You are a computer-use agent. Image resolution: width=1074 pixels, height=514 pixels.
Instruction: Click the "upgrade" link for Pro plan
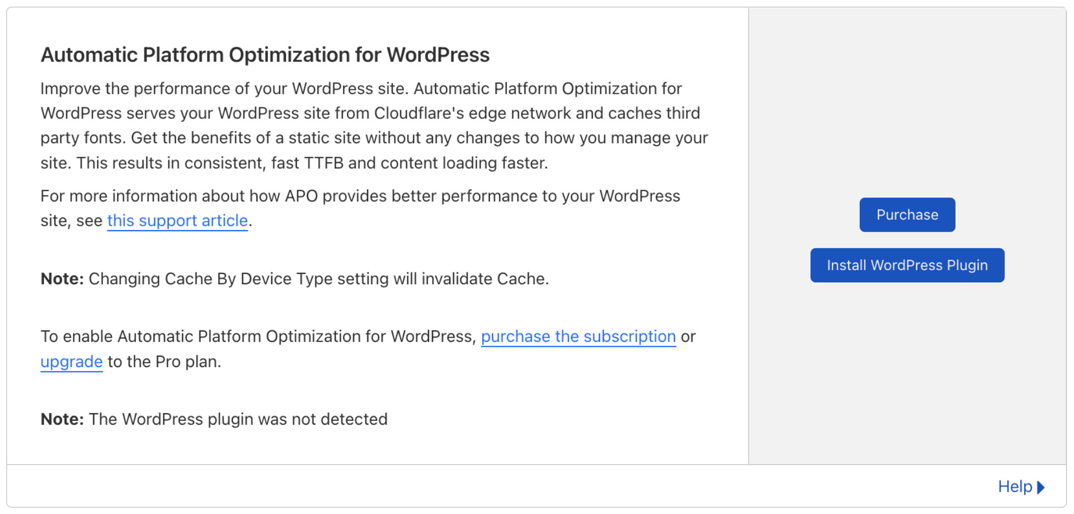tap(71, 362)
